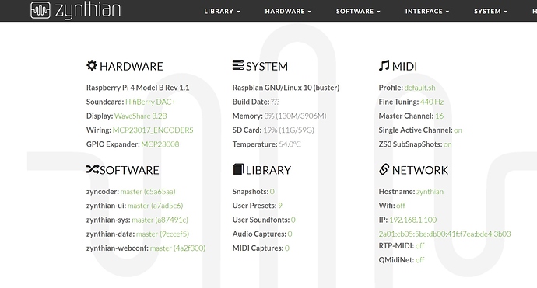This screenshot has height=288, width=537.
Task: Click zynthian-sys master (a87491c) link
Action: pos(160,220)
